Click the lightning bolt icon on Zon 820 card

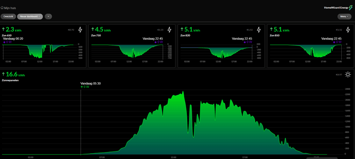259,30
